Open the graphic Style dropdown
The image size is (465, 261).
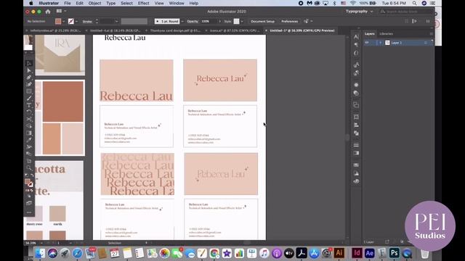pos(242,21)
